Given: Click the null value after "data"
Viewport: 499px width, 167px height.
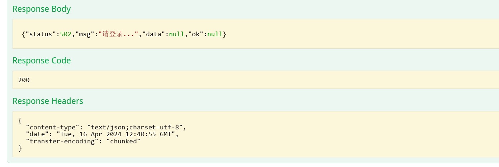Looking at the screenshot, I should 176,34.
